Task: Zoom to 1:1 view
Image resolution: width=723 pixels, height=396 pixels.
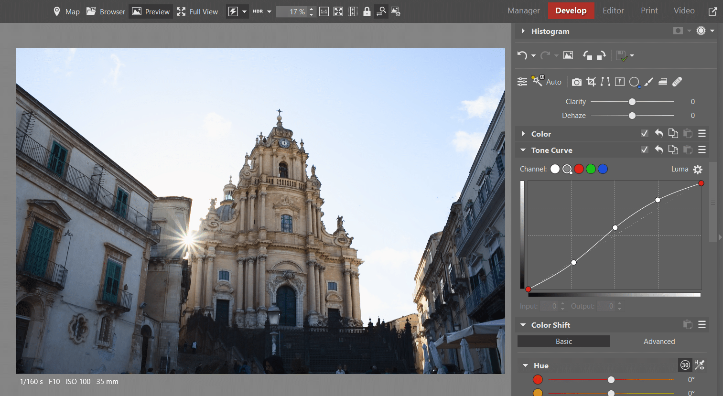Action: pyautogui.click(x=324, y=11)
